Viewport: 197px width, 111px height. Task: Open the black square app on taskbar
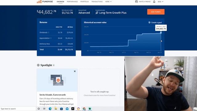tap(73, 109)
